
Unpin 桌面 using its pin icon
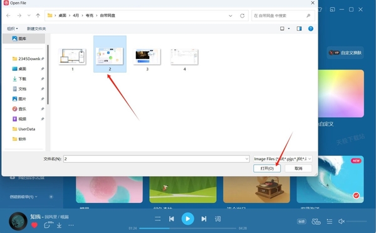point(43,69)
